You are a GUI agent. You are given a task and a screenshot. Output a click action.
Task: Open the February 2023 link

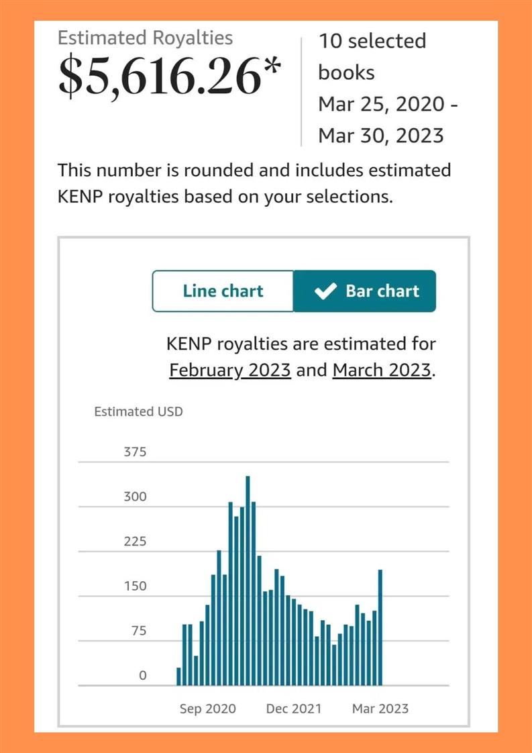coord(229,370)
